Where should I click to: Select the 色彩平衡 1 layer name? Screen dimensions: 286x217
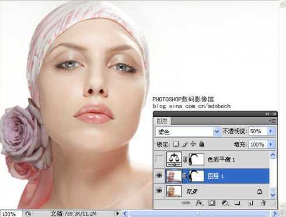pos(221,159)
